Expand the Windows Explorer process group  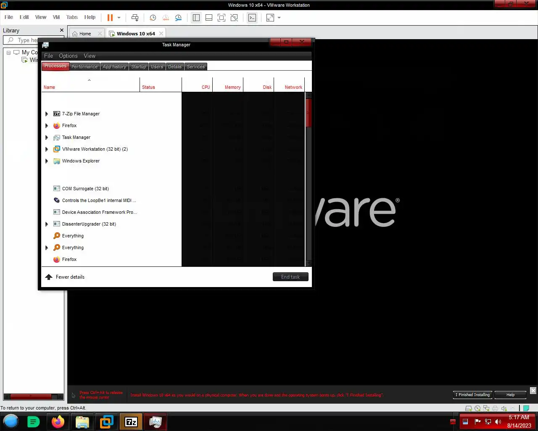(47, 161)
